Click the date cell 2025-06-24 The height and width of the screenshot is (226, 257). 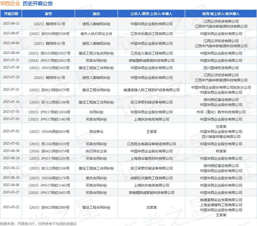pos(11,158)
